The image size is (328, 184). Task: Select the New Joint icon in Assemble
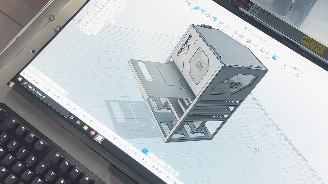(x=221, y=23)
